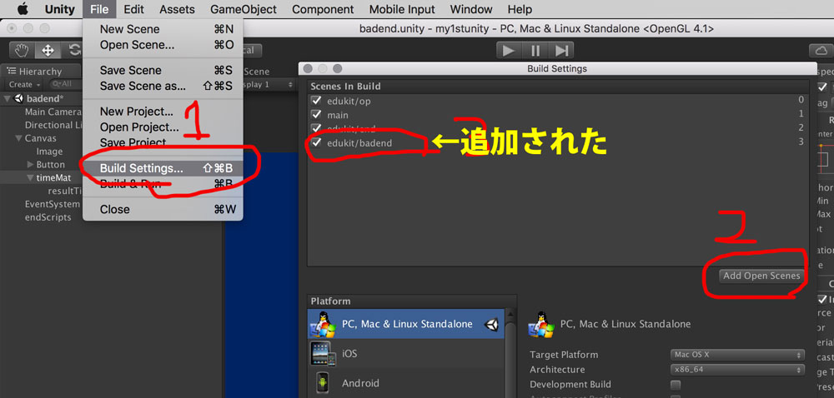Expand the Button object arrow

(30, 165)
